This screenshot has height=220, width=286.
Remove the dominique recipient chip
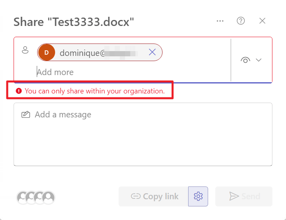[x=152, y=52]
